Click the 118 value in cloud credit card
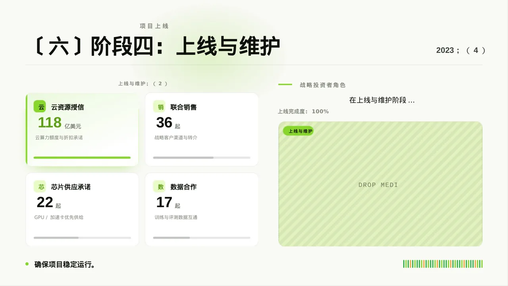This screenshot has height=286, width=508. pos(50,122)
